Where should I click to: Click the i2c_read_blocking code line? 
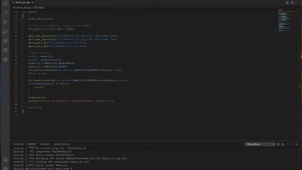click(x=78, y=80)
